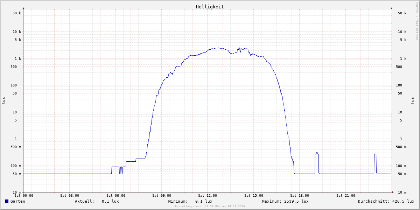The image size is (420, 210).
Task: Click the blue Garten legend color swatch
Action: [x=7, y=201]
